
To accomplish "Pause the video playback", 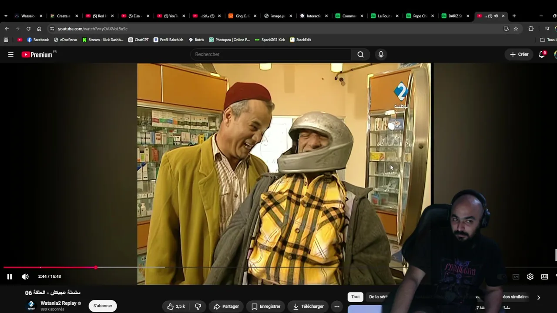I will [x=9, y=276].
